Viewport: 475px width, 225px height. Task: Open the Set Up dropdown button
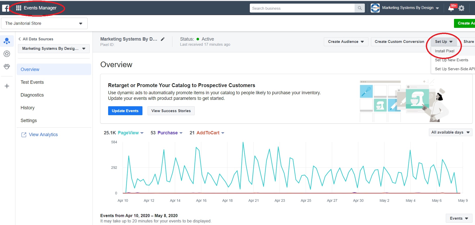pyautogui.click(x=444, y=42)
